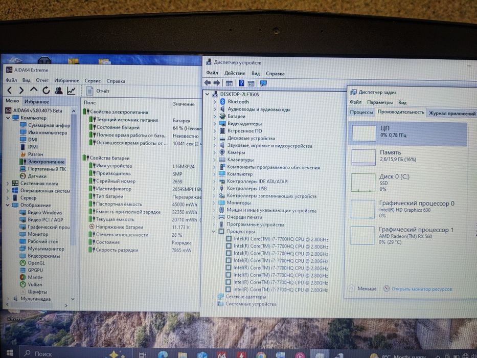Open Mantle item in AIDA64 tree
The height and width of the screenshot is (358, 477).
click(31, 277)
